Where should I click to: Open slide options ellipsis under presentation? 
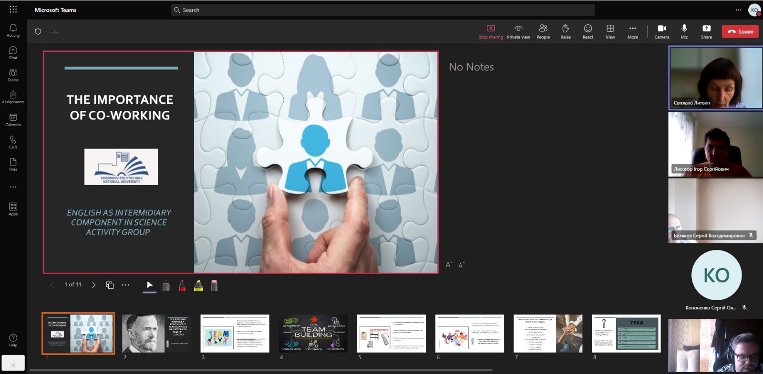tap(125, 285)
